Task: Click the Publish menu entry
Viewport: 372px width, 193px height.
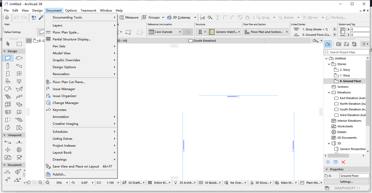Action: pyautogui.click(x=81, y=174)
